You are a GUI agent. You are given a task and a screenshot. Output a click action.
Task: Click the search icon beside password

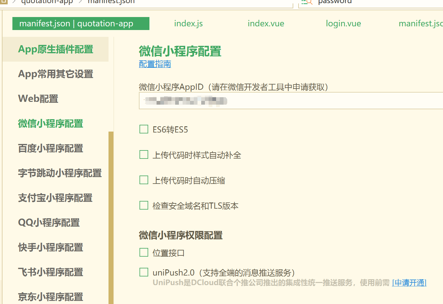point(307,2)
